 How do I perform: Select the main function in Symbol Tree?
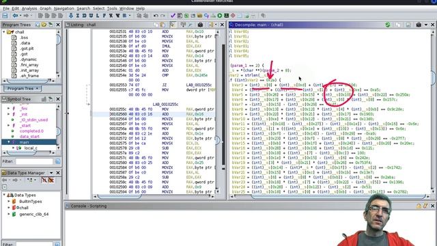point(24,142)
